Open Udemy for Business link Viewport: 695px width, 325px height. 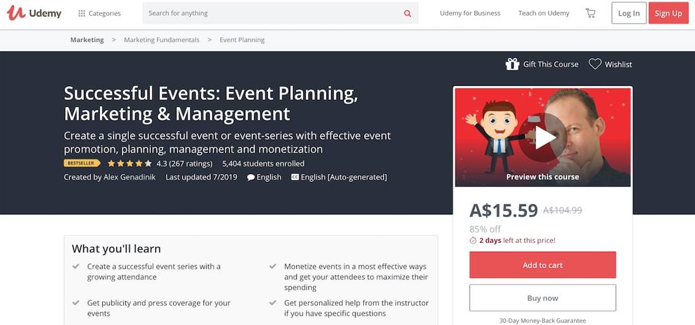coord(470,13)
